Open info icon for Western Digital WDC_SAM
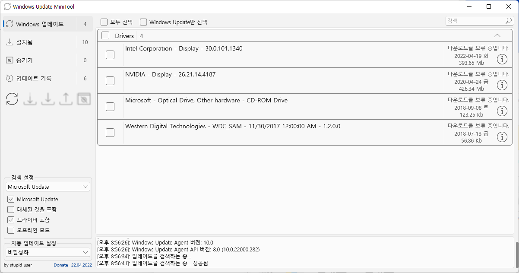Image resolution: width=519 pixels, height=273 pixels. 502,137
